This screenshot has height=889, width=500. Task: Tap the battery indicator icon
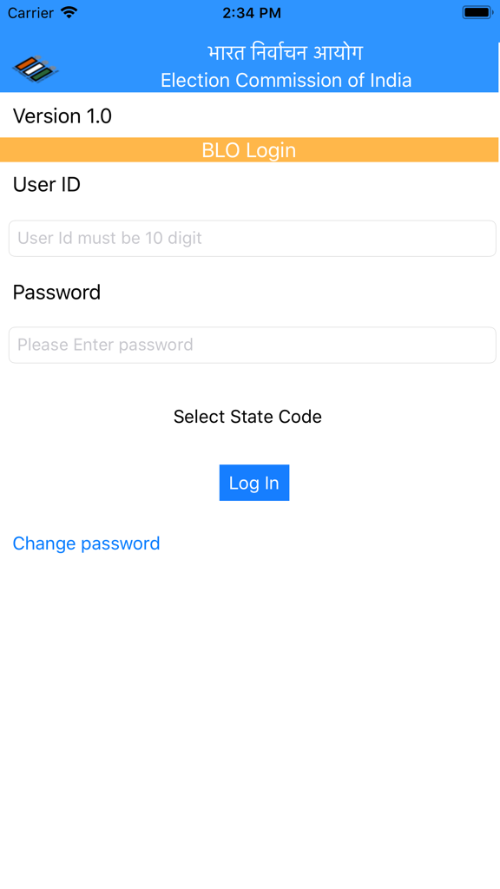click(x=476, y=12)
